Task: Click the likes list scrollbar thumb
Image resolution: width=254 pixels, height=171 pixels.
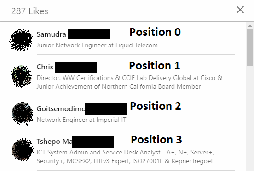Action: pos(250,47)
